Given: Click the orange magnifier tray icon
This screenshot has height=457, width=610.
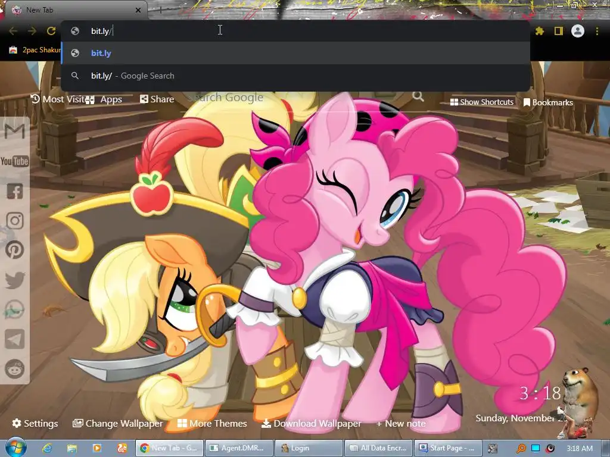Looking at the screenshot, I should tap(521, 449).
